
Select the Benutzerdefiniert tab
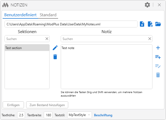(20, 15)
